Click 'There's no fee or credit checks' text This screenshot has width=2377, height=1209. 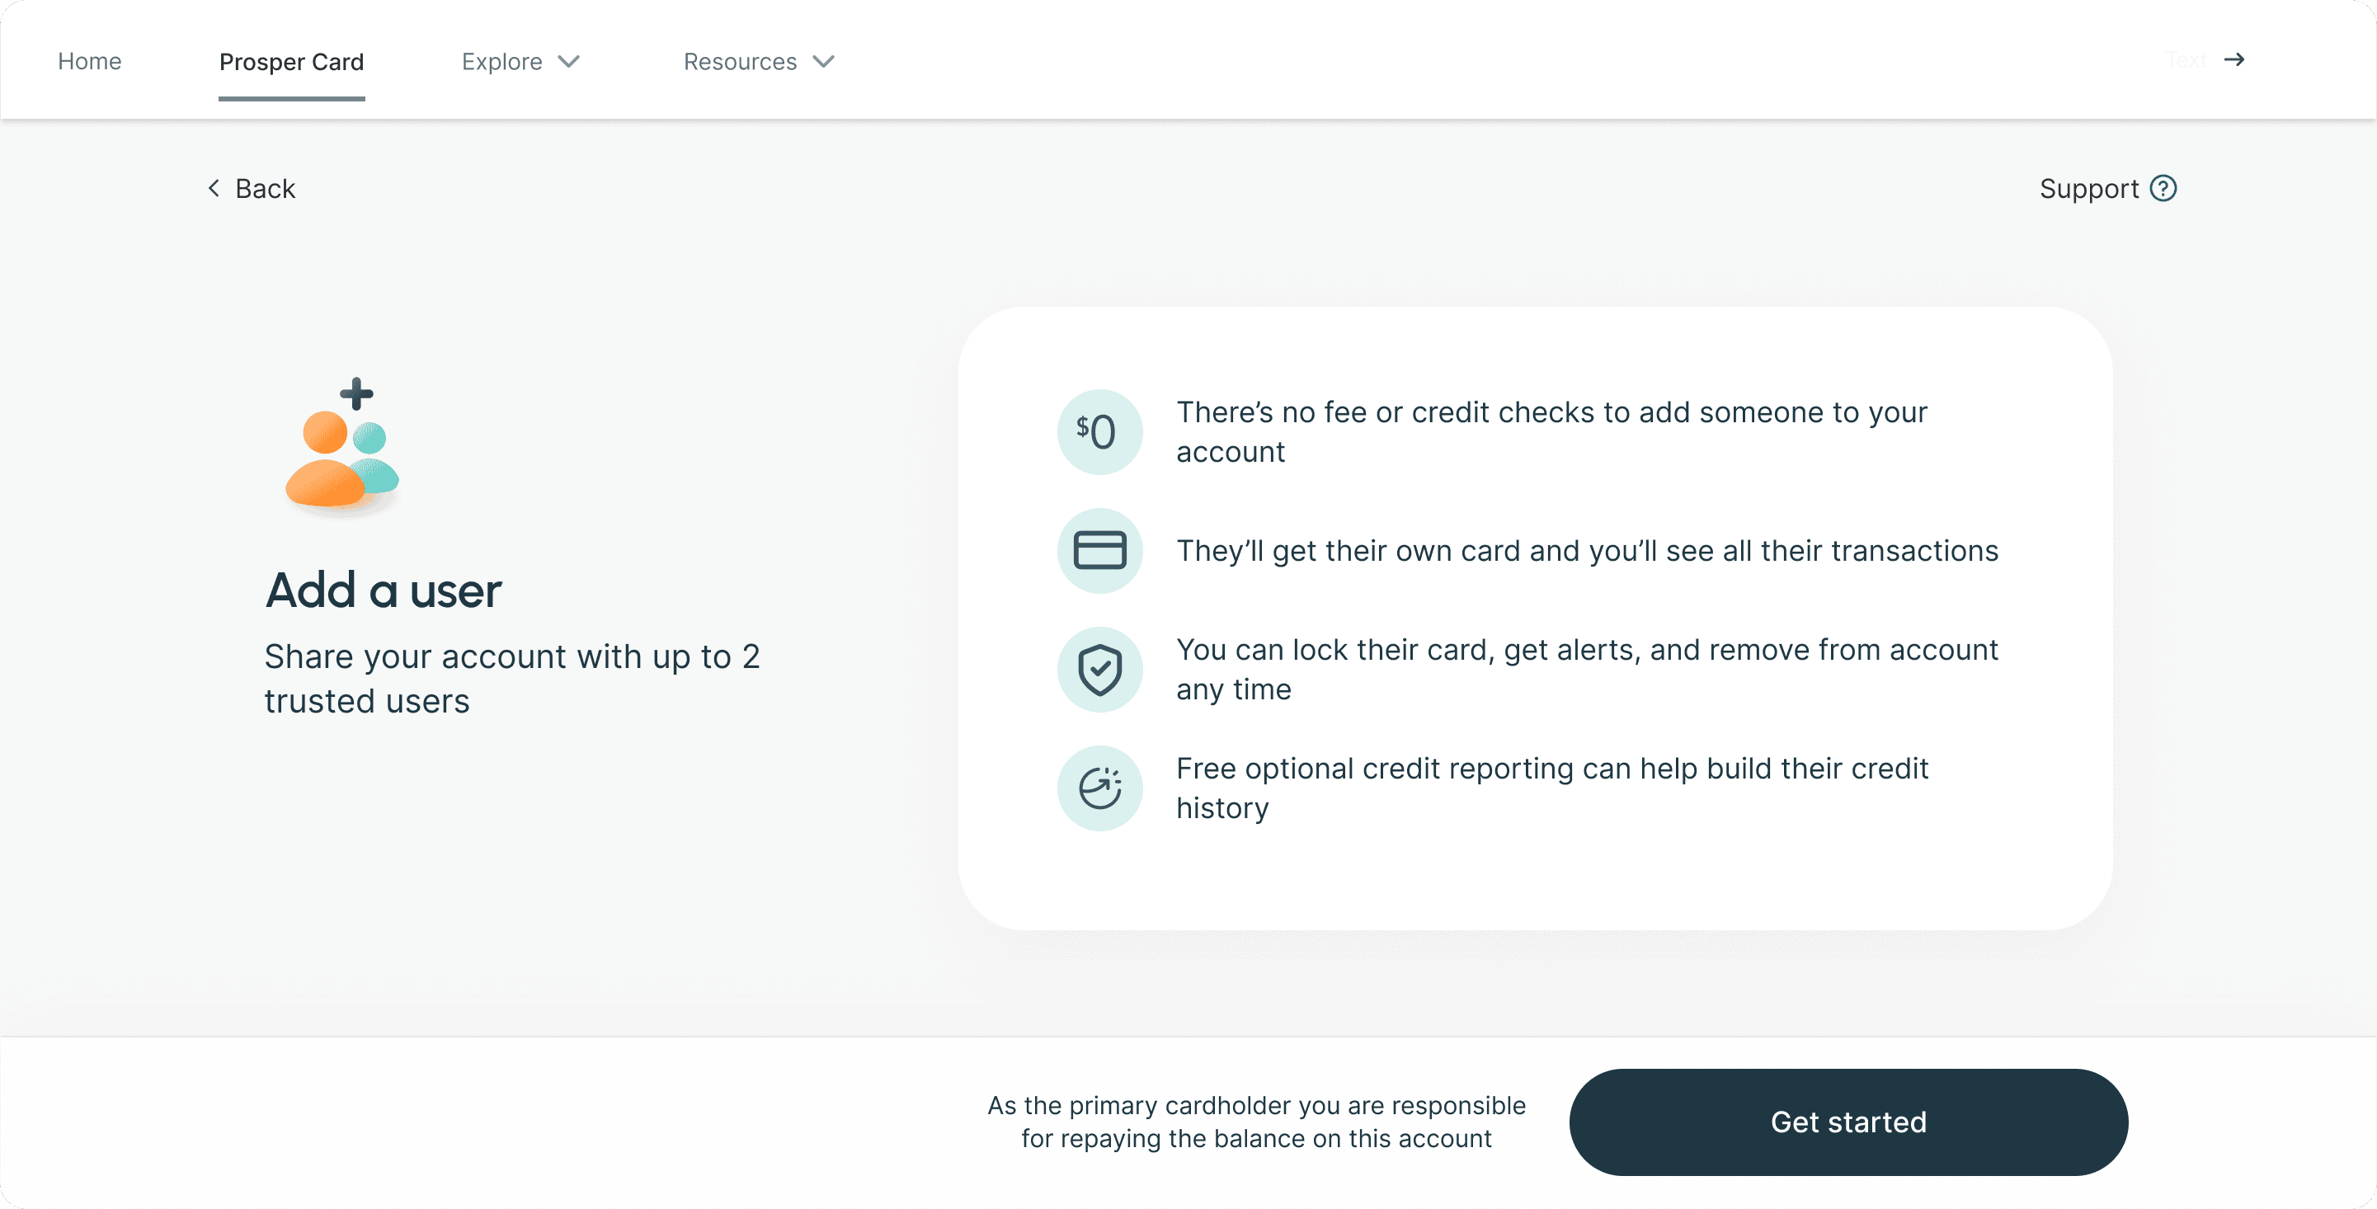(1551, 432)
